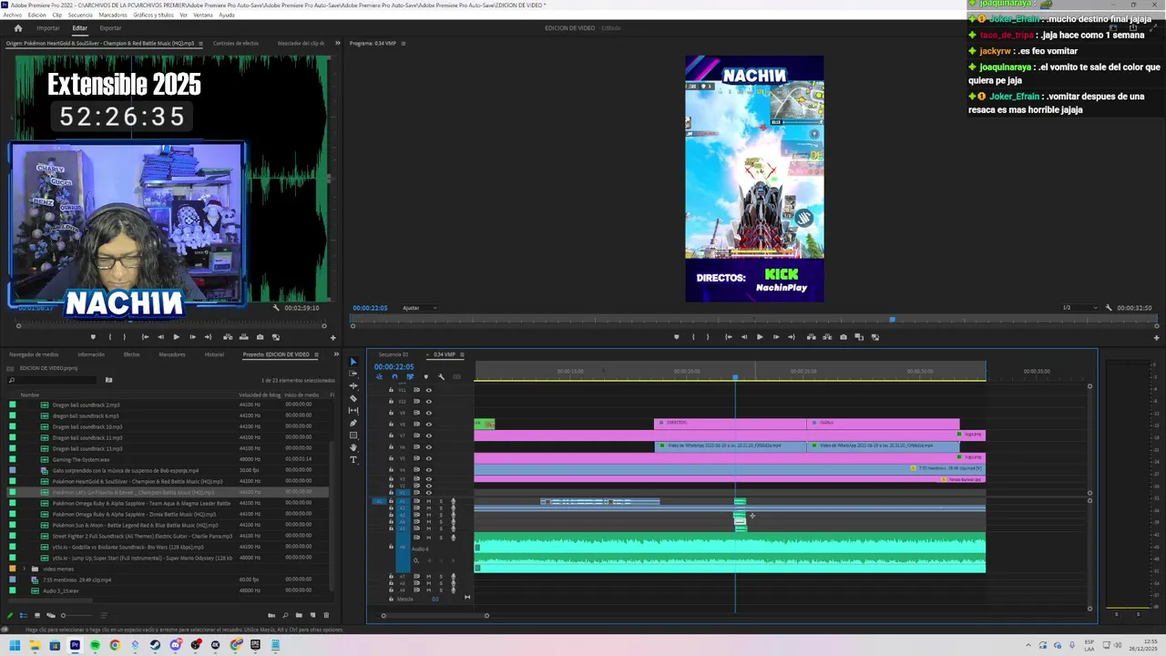
Task: Open Project panel menu icon
Action: tap(316, 354)
